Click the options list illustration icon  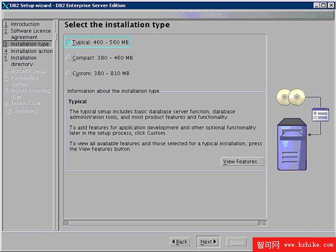(320, 115)
